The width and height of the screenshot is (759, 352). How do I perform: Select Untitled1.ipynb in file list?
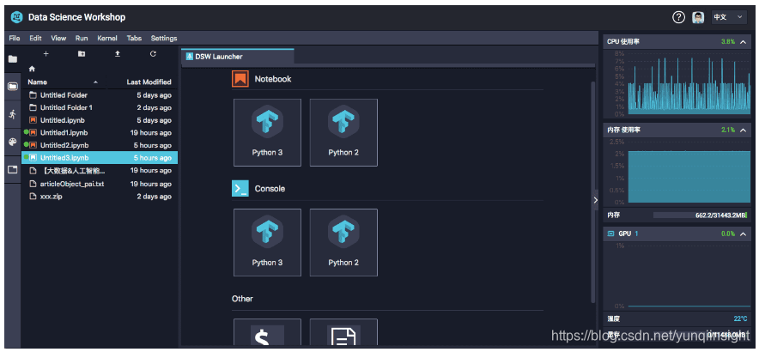tap(100, 133)
